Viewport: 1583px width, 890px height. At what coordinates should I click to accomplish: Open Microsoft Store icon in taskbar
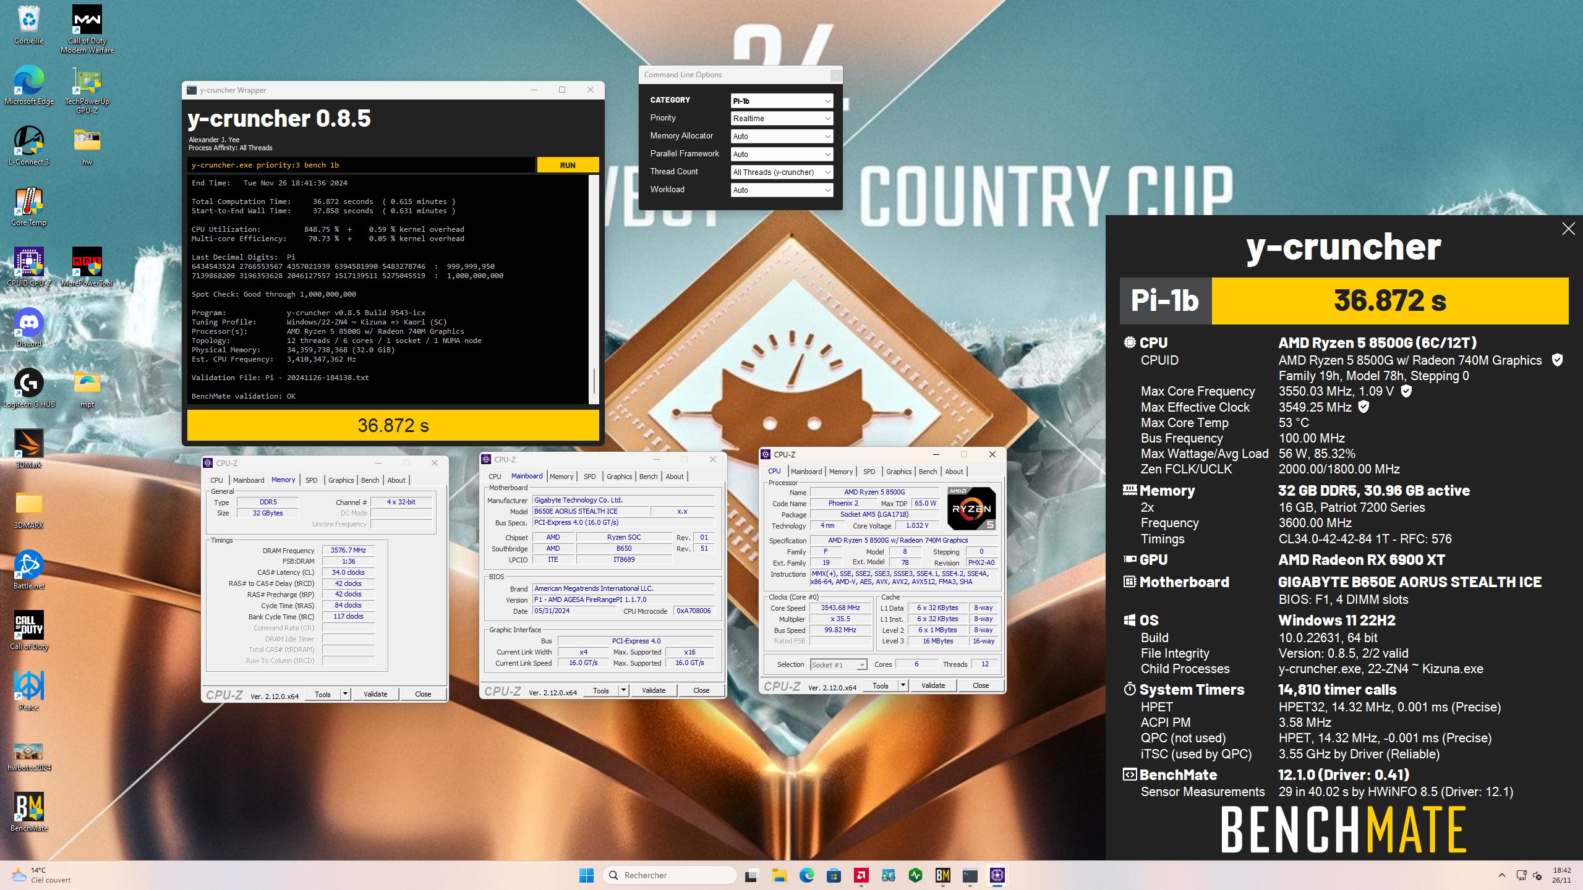pyautogui.click(x=834, y=875)
